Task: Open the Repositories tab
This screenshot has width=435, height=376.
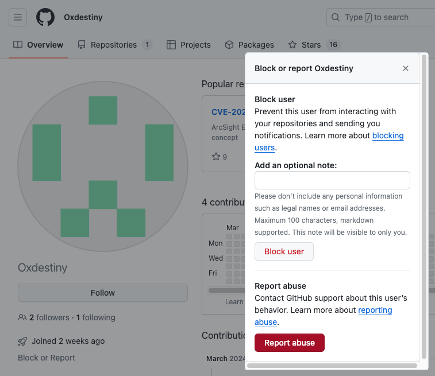Action: pyautogui.click(x=115, y=45)
